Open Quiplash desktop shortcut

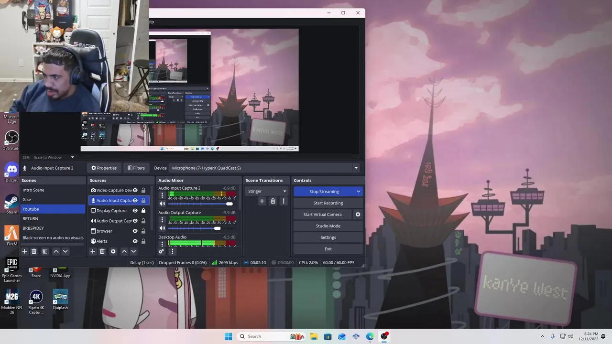click(60, 300)
